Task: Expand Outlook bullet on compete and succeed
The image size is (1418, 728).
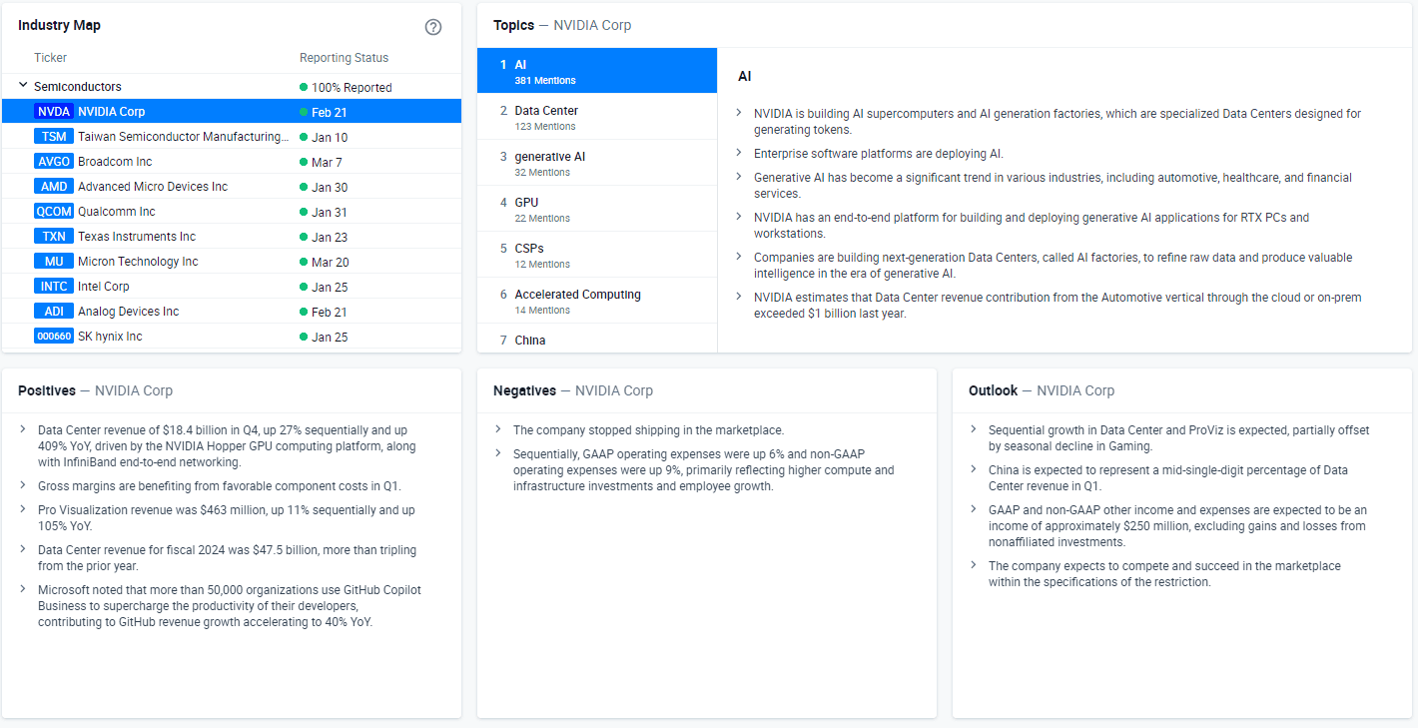Action: tap(974, 565)
